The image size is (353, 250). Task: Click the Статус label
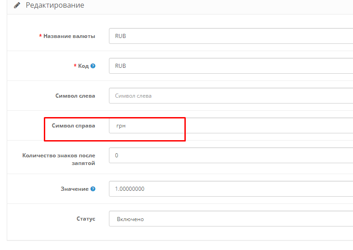[86, 219]
